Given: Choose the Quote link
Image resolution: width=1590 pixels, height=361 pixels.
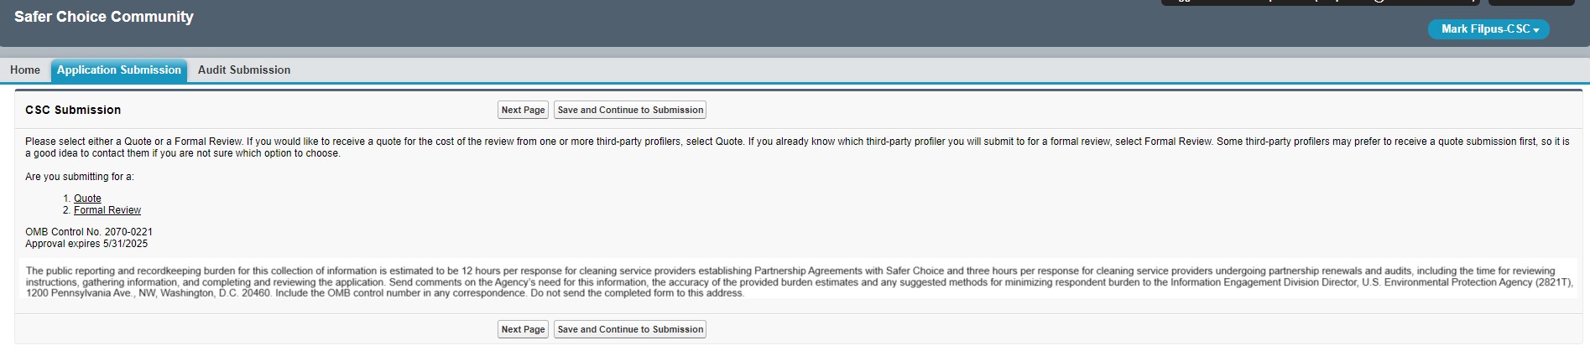Looking at the screenshot, I should click(87, 199).
